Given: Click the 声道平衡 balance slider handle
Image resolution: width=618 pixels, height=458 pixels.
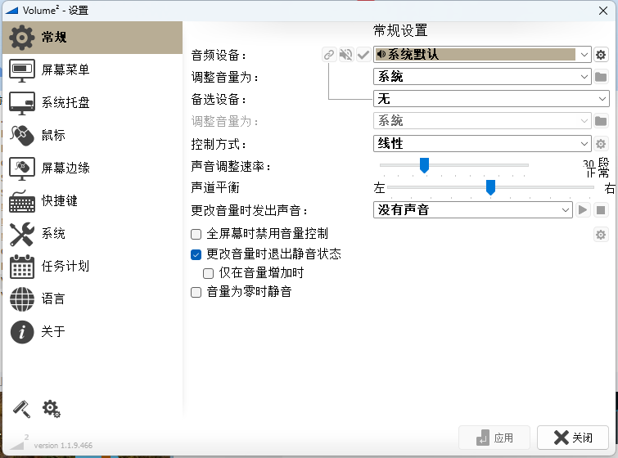Looking at the screenshot, I should click(x=490, y=187).
